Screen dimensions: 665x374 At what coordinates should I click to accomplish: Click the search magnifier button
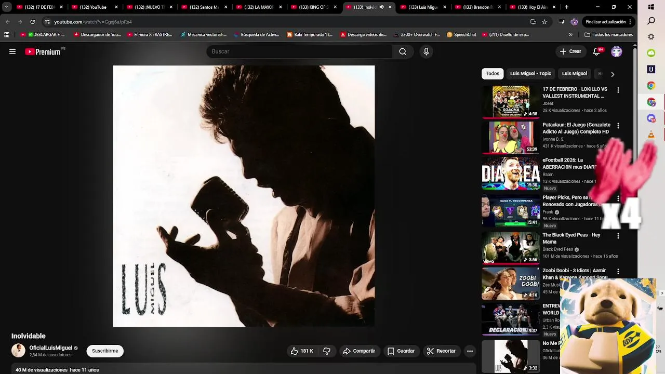coord(403,51)
